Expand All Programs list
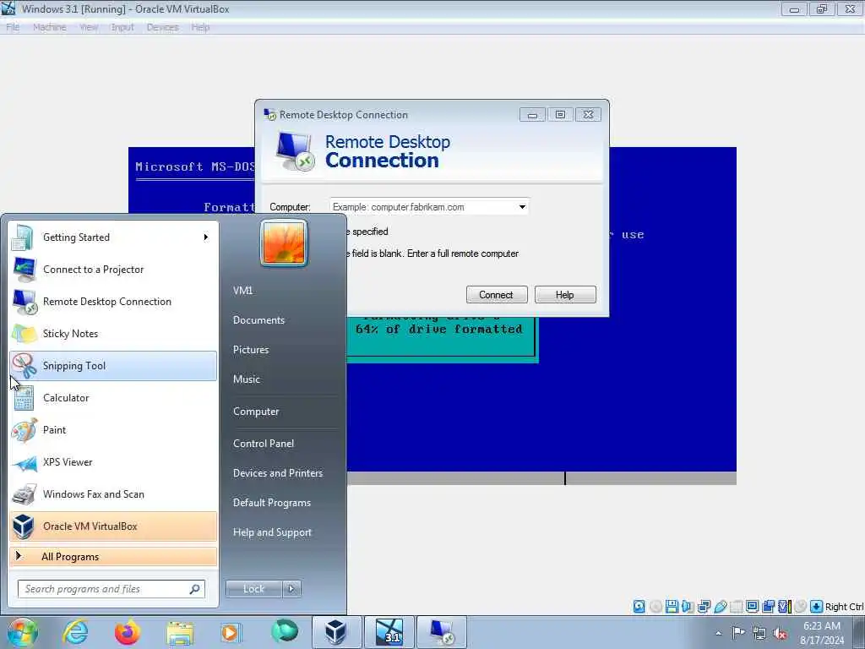 113,557
